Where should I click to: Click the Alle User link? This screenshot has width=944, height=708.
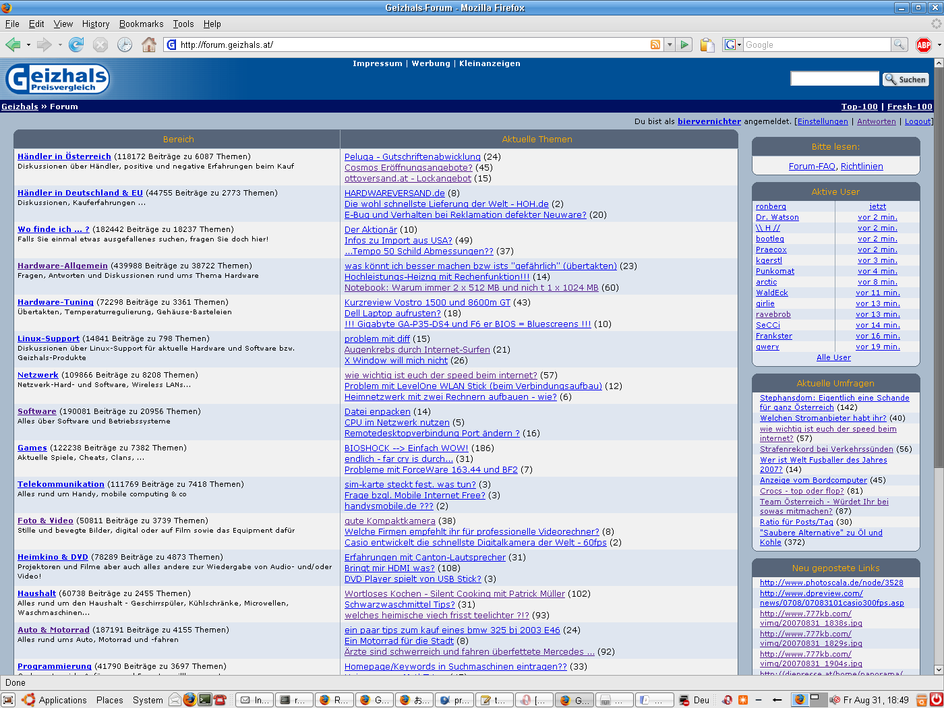point(833,357)
